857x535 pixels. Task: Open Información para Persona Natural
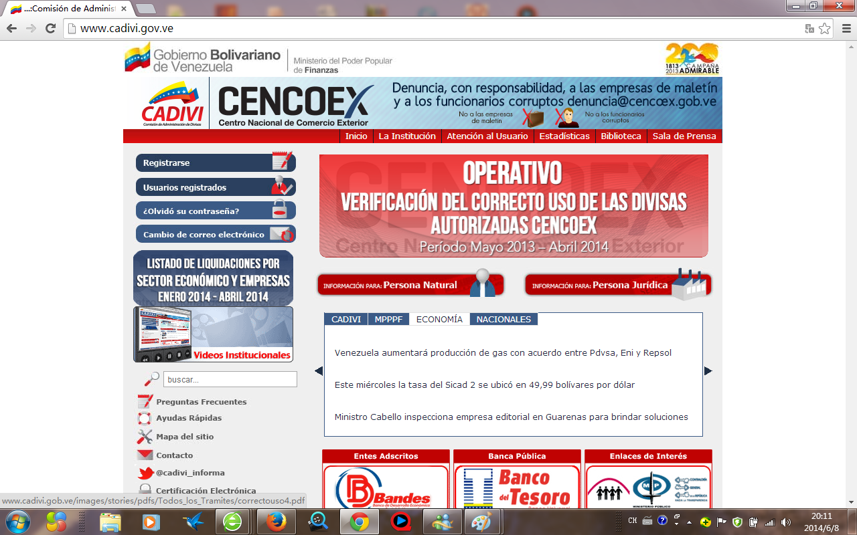(x=410, y=284)
